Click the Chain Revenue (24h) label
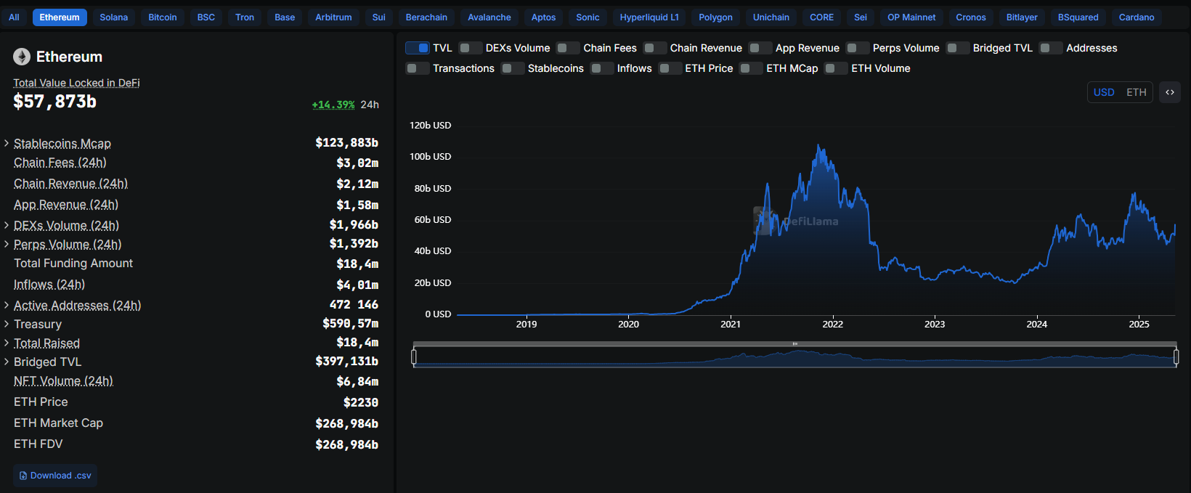Viewport: 1191px width, 493px height. tap(70, 184)
